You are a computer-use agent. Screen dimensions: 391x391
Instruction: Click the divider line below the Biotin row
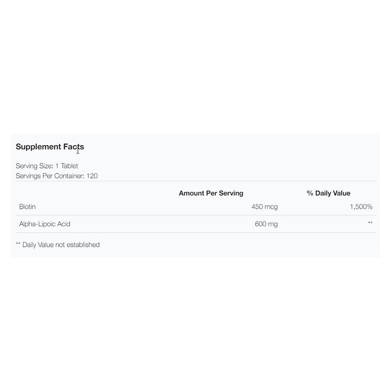click(195, 215)
